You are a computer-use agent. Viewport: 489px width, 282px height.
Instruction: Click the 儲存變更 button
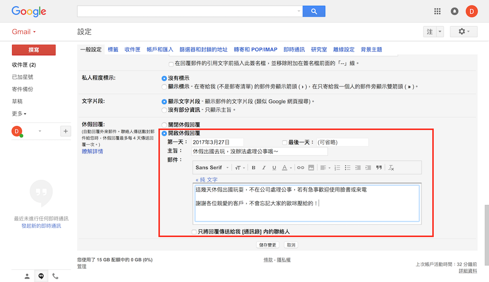click(267, 245)
